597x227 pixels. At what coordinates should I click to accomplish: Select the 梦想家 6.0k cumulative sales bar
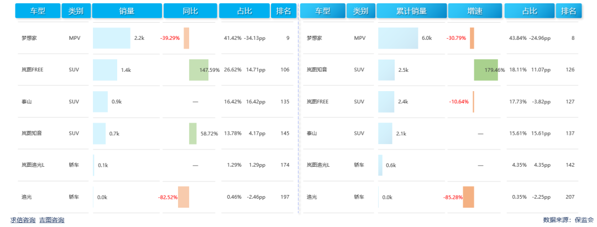coord(398,38)
